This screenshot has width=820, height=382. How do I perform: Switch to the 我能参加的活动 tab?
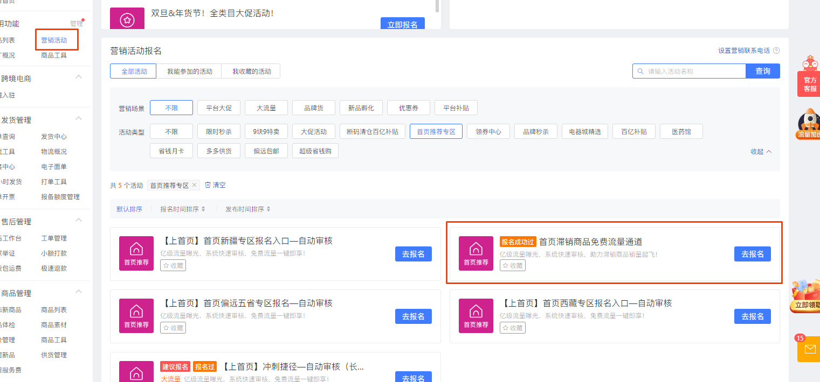tap(189, 70)
